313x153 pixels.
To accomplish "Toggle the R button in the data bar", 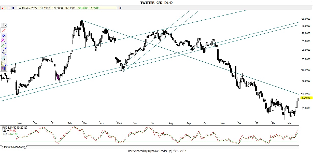I will pos(13,8).
